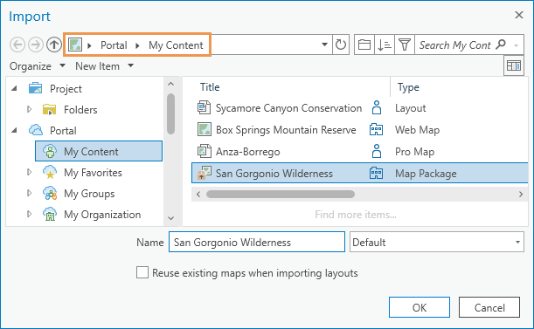This screenshot has height=329, width=534.
Task: Click the Anza-Borrego pro map icon
Action: point(204,151)
